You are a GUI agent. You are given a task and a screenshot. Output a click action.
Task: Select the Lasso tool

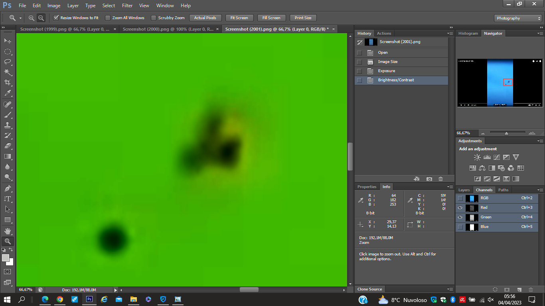coord(8,62)
